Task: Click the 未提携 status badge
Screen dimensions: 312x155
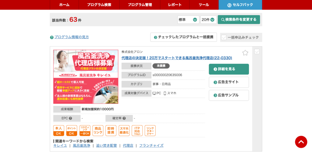Action: coord(161,66)
